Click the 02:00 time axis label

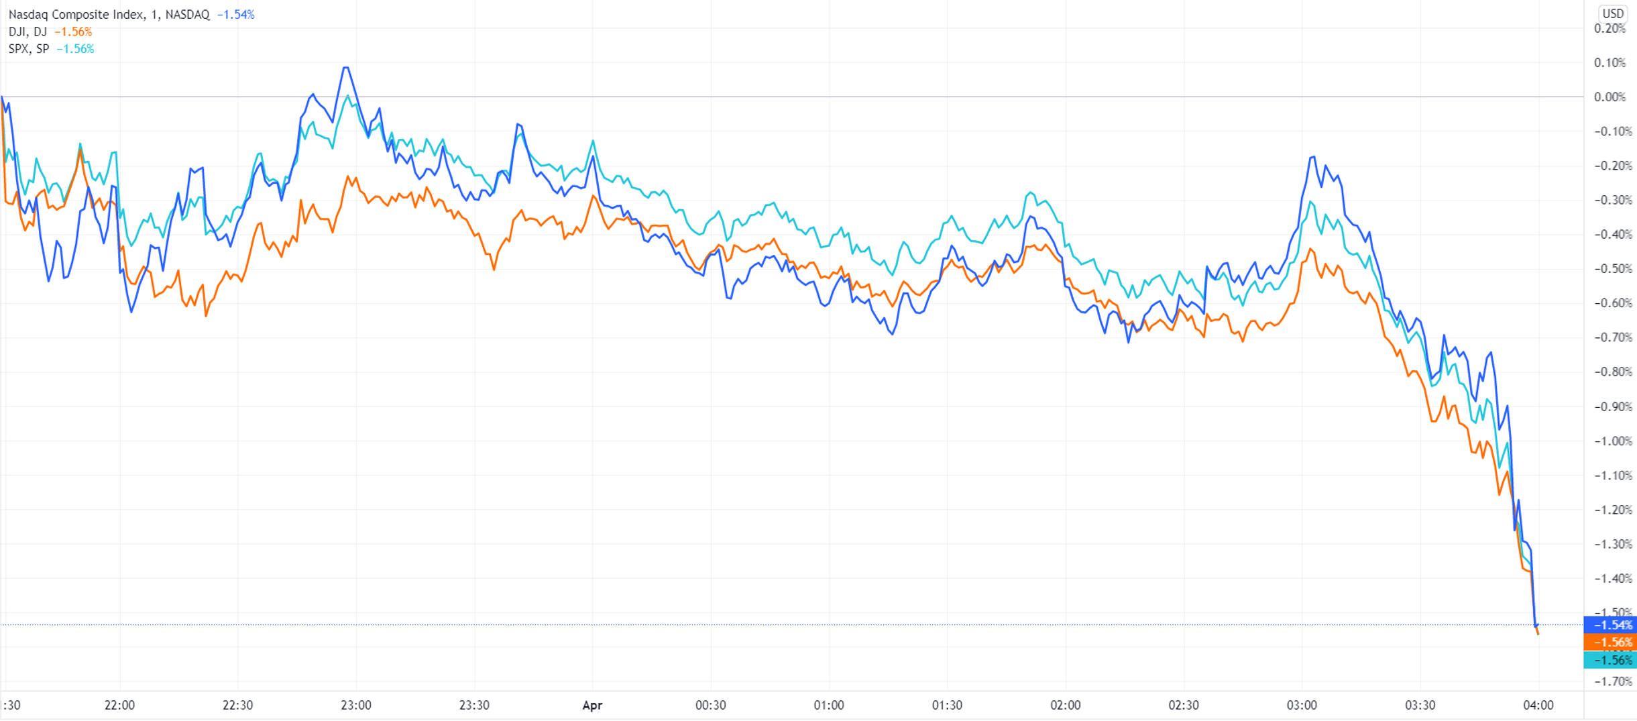(1065, 705)
